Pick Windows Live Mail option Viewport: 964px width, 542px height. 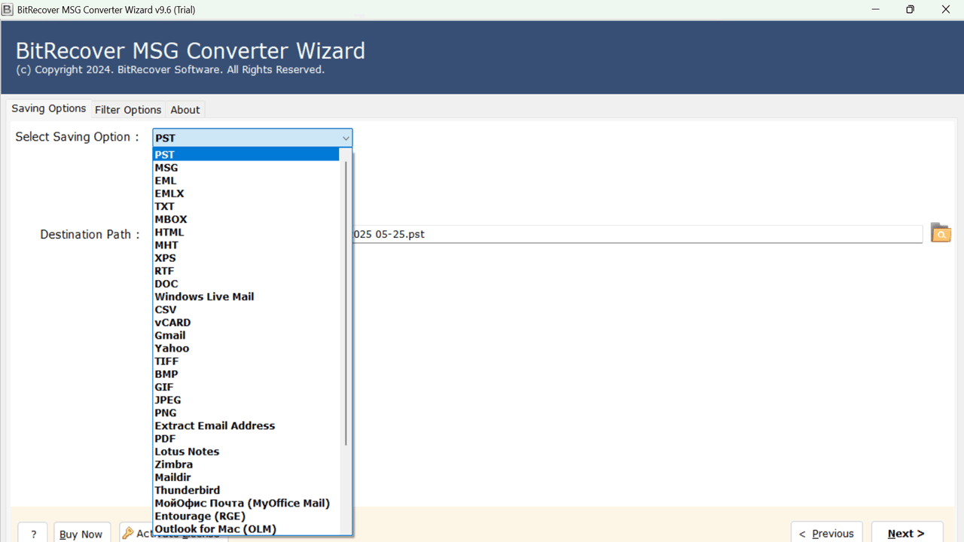point(246,297)
